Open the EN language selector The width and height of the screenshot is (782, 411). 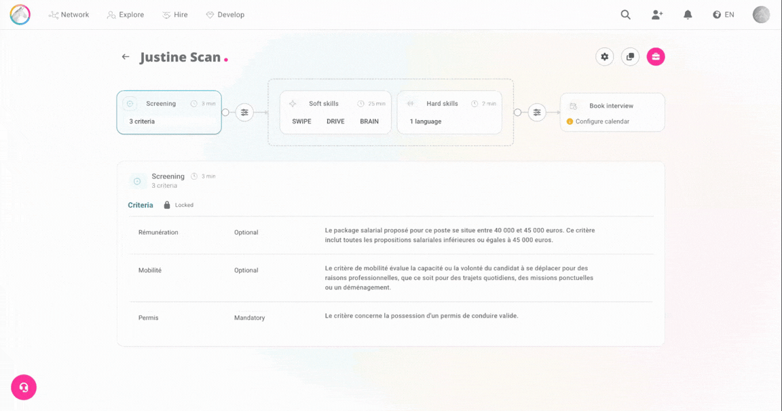[724, 15]
